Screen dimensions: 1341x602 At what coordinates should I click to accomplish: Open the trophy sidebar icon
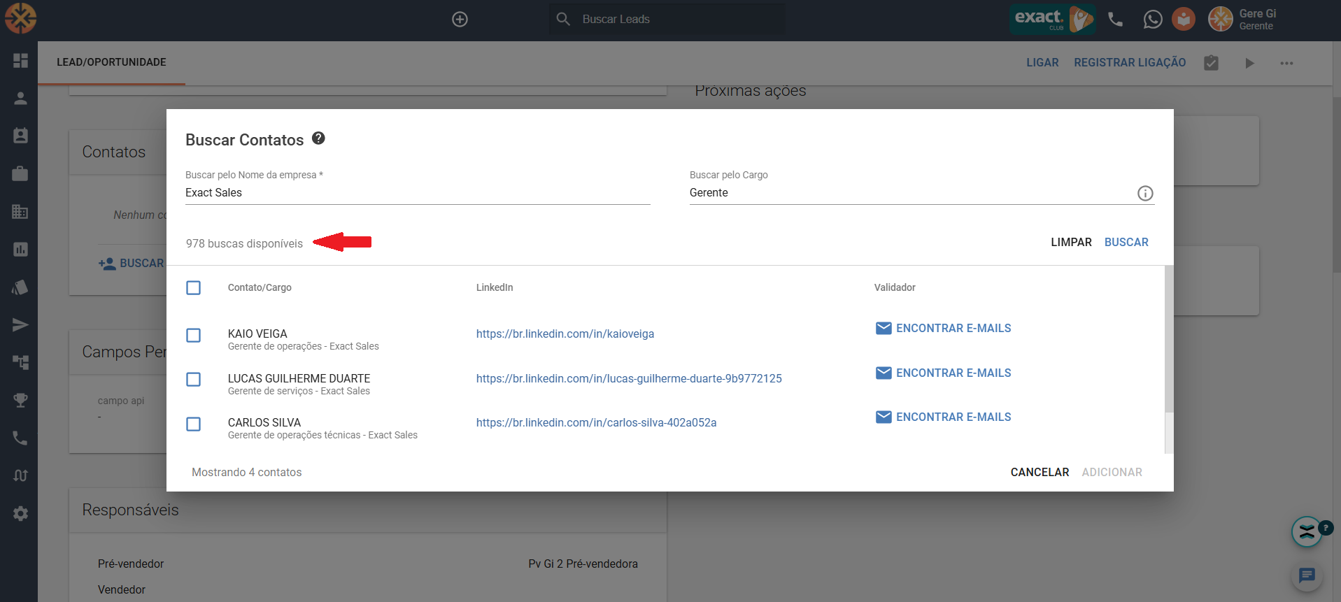[x=20, y=400]
